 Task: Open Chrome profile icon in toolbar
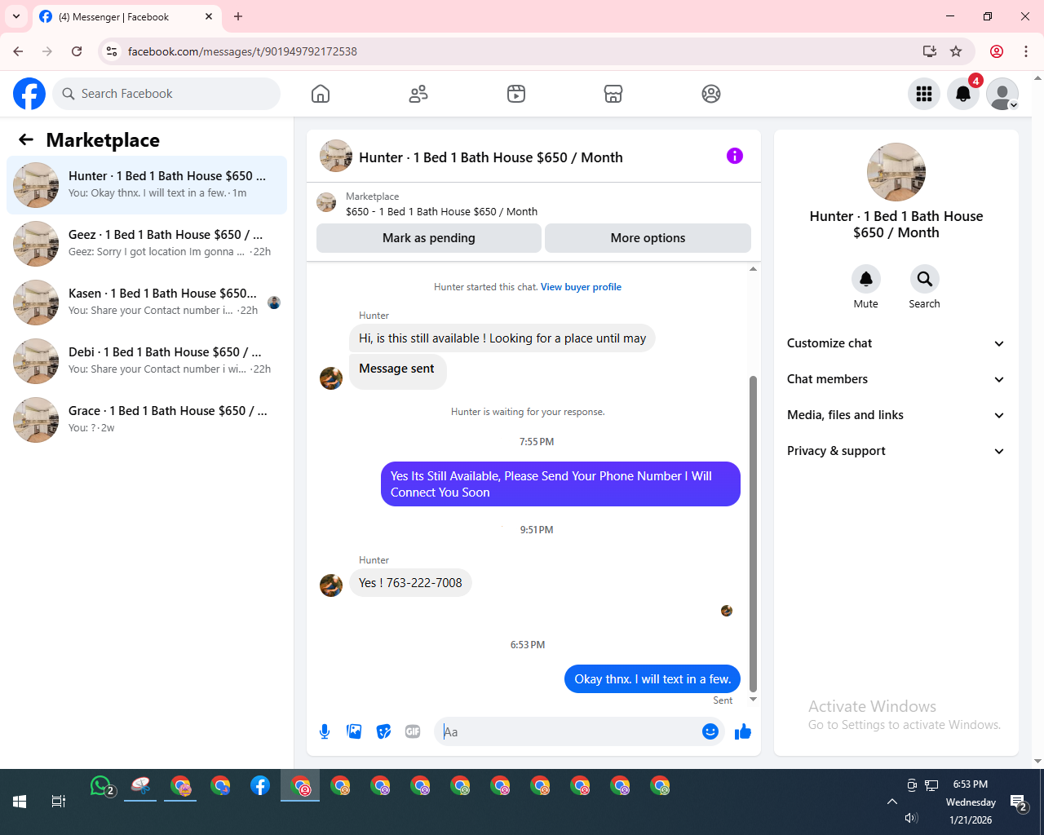997,51
